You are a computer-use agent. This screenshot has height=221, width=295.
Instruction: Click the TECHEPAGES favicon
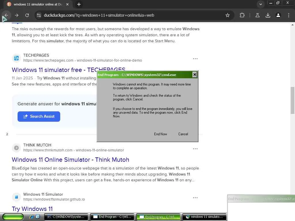(16, 58)
